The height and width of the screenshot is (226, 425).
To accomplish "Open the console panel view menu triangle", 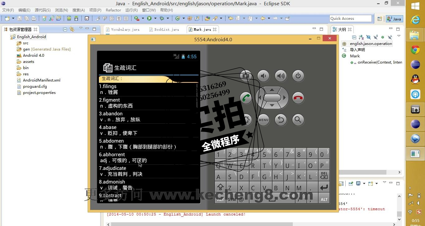I will coord(385,182).
